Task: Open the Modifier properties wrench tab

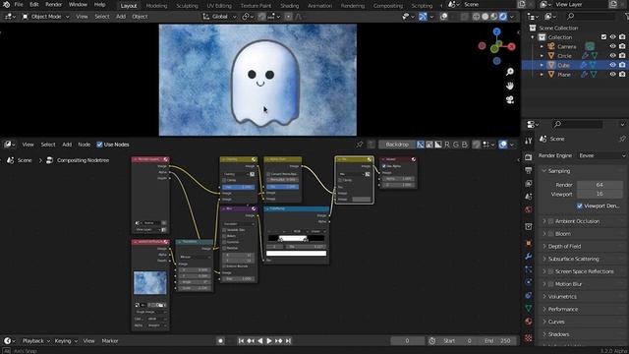Action: pos(529,256)
